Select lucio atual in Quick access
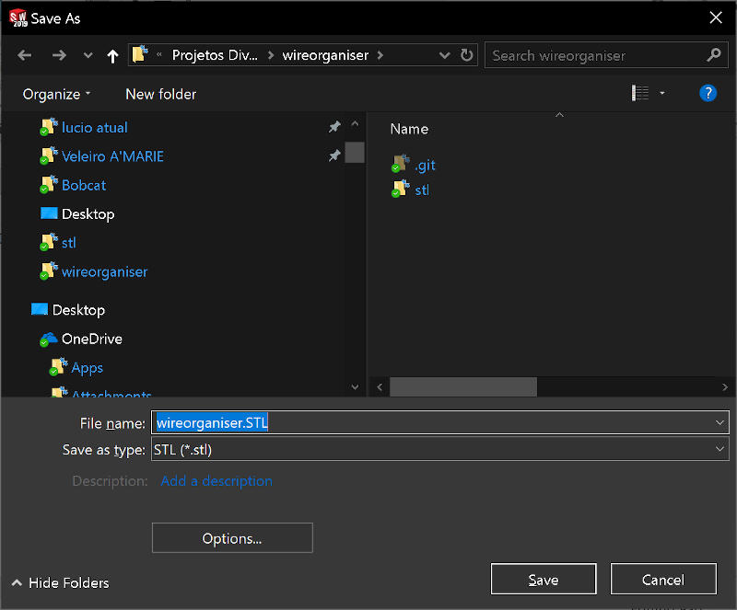The width and height of the screenshot is (737, 610). 95,128
